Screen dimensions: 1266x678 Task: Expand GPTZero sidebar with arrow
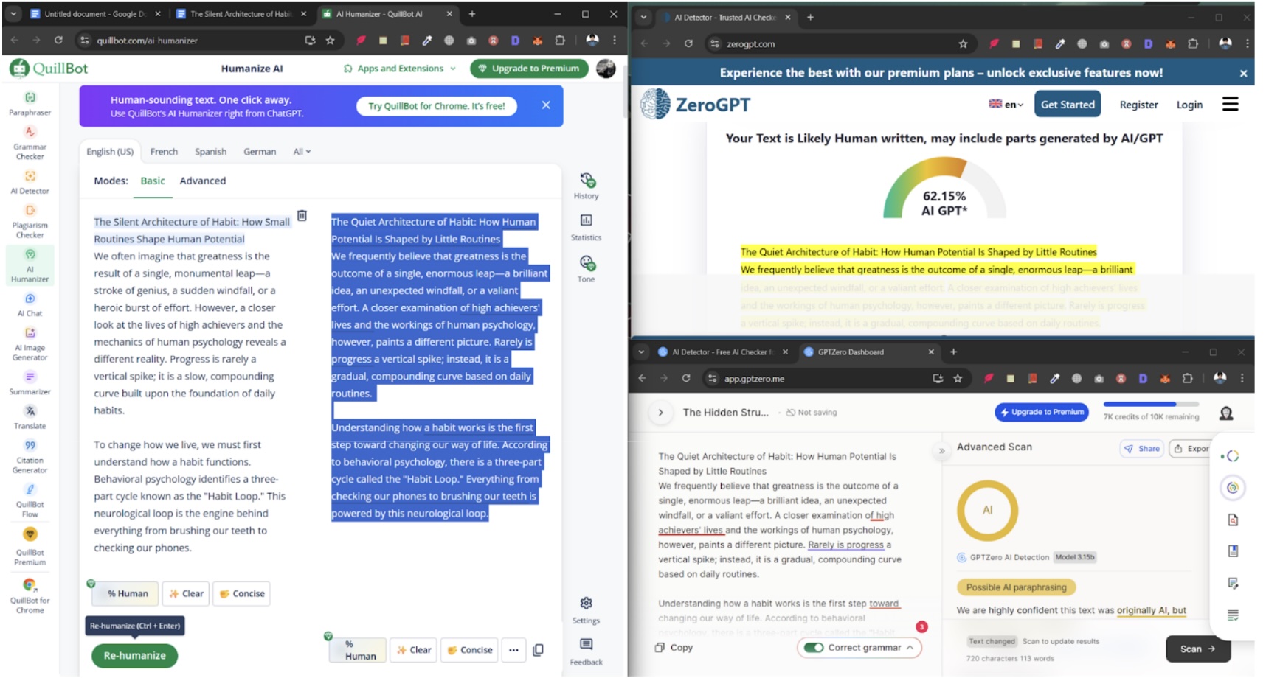661,413
